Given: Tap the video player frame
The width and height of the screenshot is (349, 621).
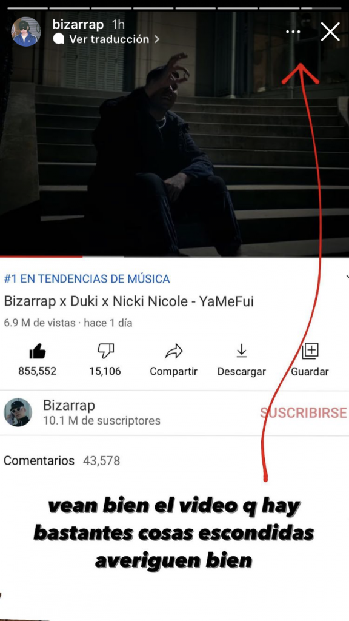Looking at the screenshot, I should pos(174,133).
